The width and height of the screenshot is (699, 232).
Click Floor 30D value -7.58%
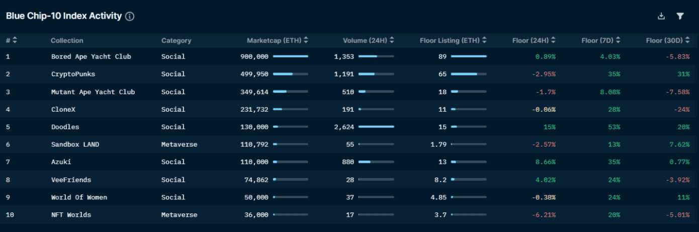(x=677, y=92)
